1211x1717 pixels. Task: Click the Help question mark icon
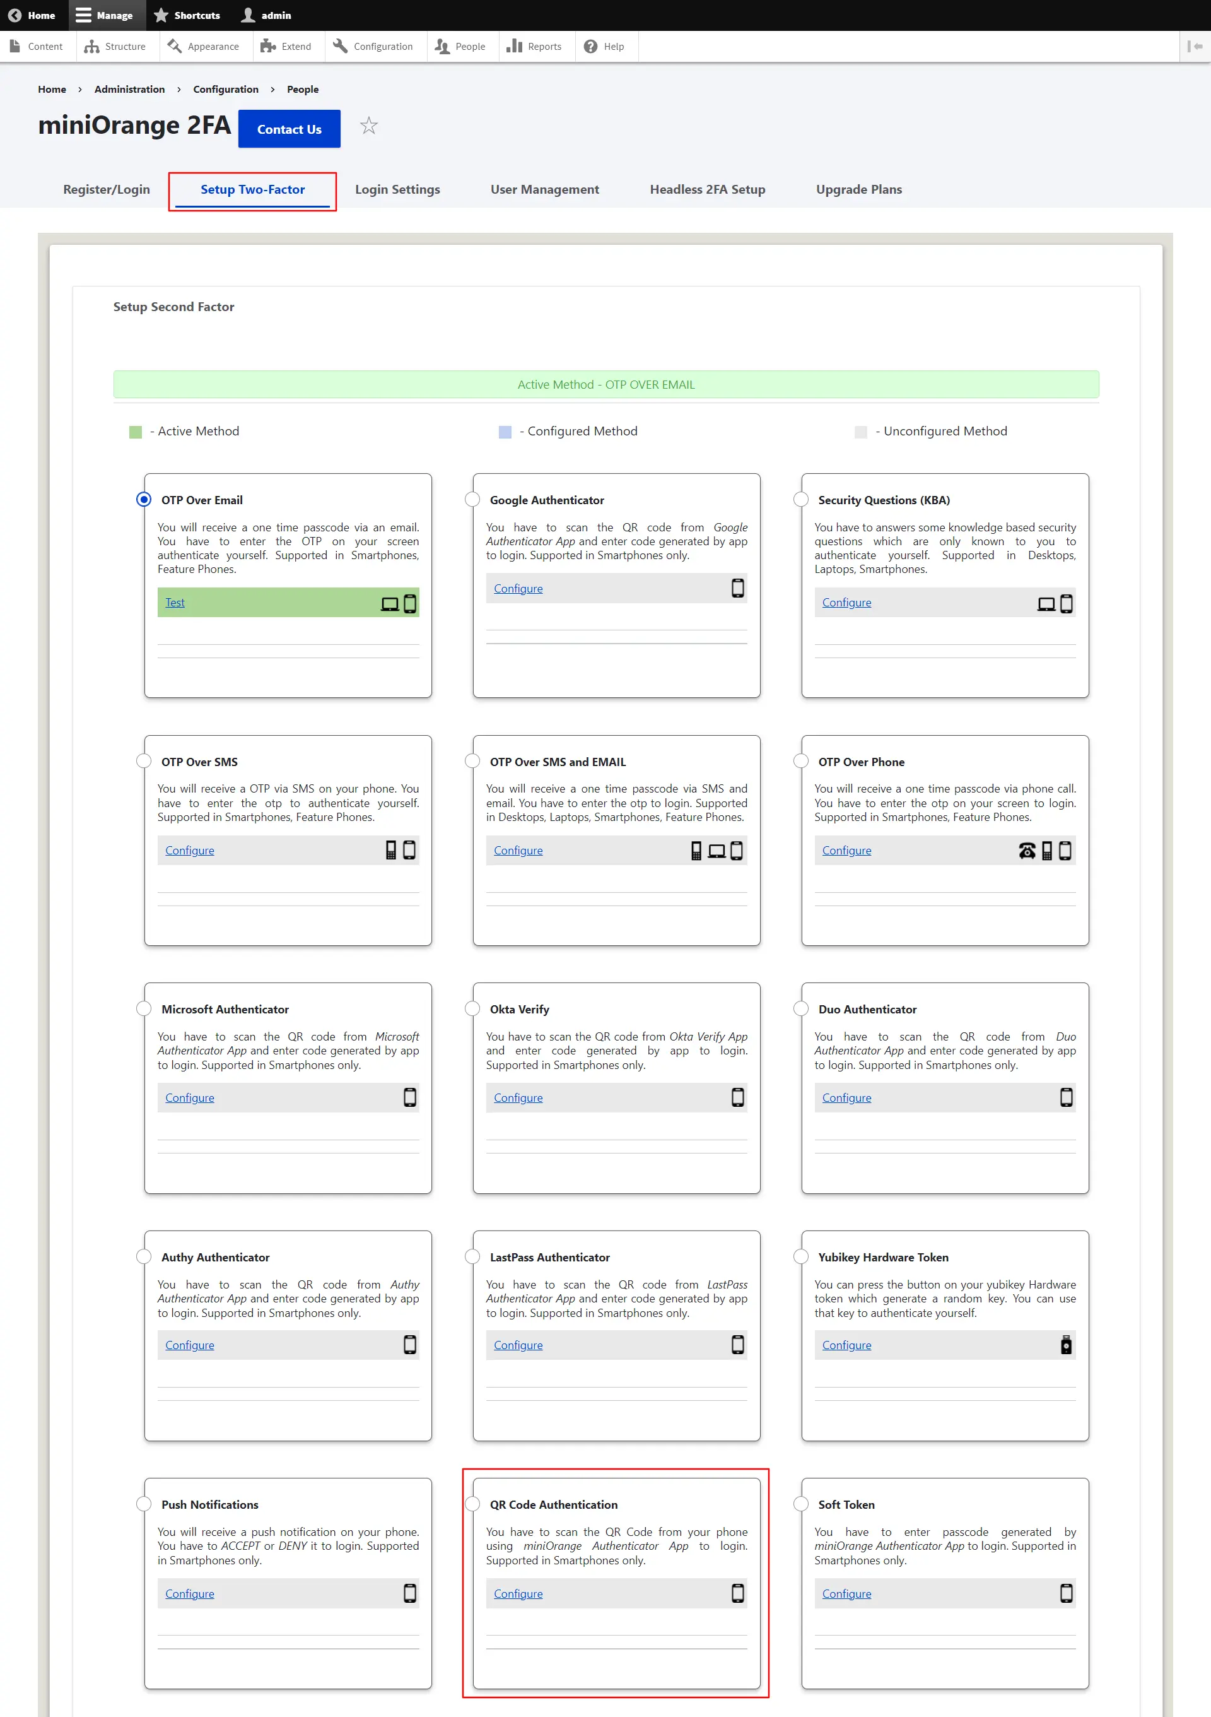click(x=590, y=46)
